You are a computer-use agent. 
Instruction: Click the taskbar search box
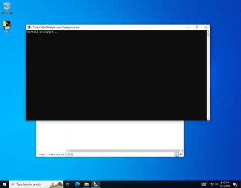click(36, 184)
